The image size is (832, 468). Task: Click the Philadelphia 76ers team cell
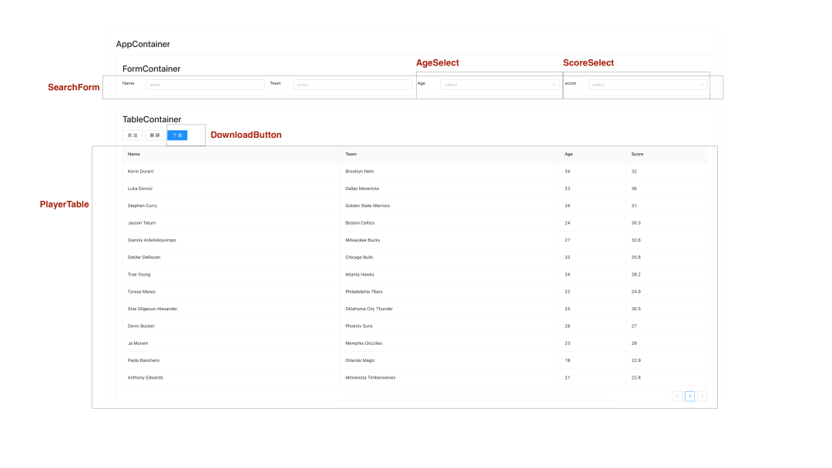click(x=450, y=292)
